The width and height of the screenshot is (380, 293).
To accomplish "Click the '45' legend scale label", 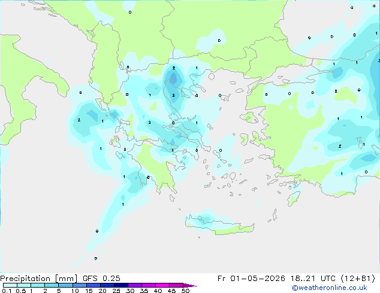I will tap(172, 291).
